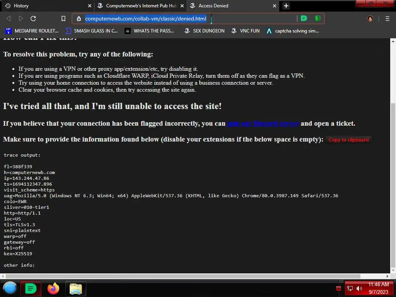The width and height of the screenshot is (396, 297).
Task: Open the SEX DUNGEON bookmark
Action: [204, 31]
